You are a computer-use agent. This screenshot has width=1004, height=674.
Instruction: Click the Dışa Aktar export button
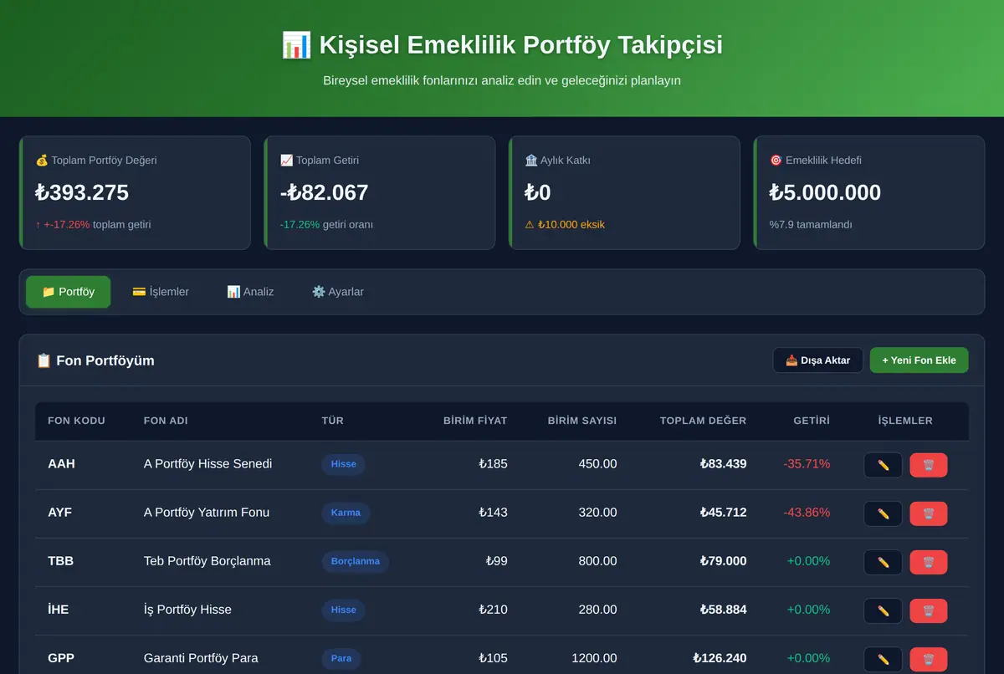pos(817,360)
